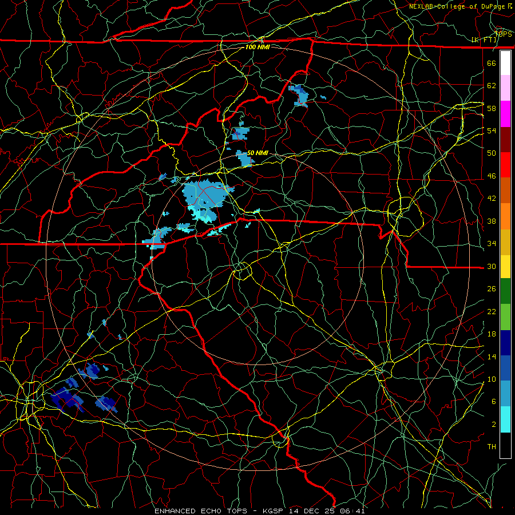
Task: Click the "54" legend value
Action: [x=492, y=130]
